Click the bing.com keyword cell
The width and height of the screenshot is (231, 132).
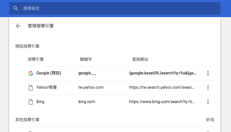click(87, 102)
